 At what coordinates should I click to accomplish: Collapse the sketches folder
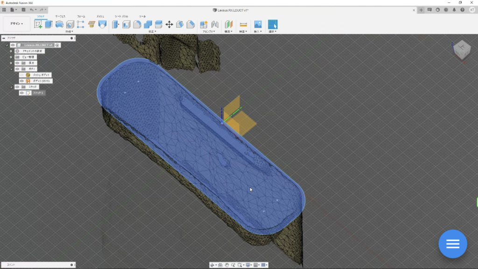(11, 87)
